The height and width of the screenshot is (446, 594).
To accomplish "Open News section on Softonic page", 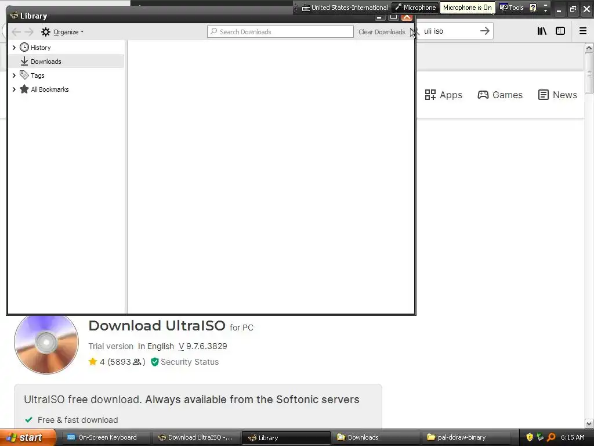I will 557,95.
